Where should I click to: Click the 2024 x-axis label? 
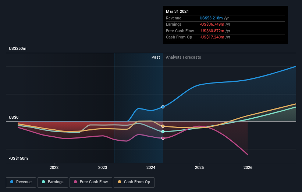pyautogui.click(x=151, y=168)
